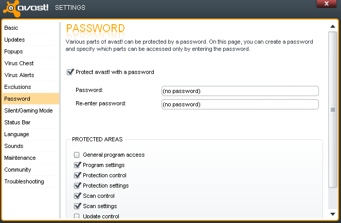Go to Updates settings
The width and height of the screenshot is (341, 223).
click(31, 40)
